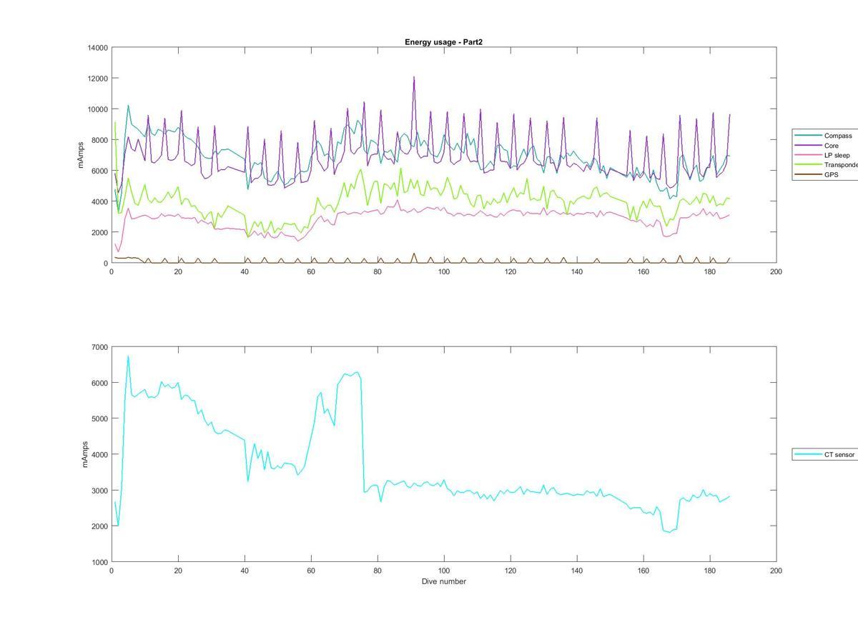Click the 4000 tick on lower plot y-axis
Image resolution: width=858 pixels, height=632 pixels.
click(x=100, y=455)
